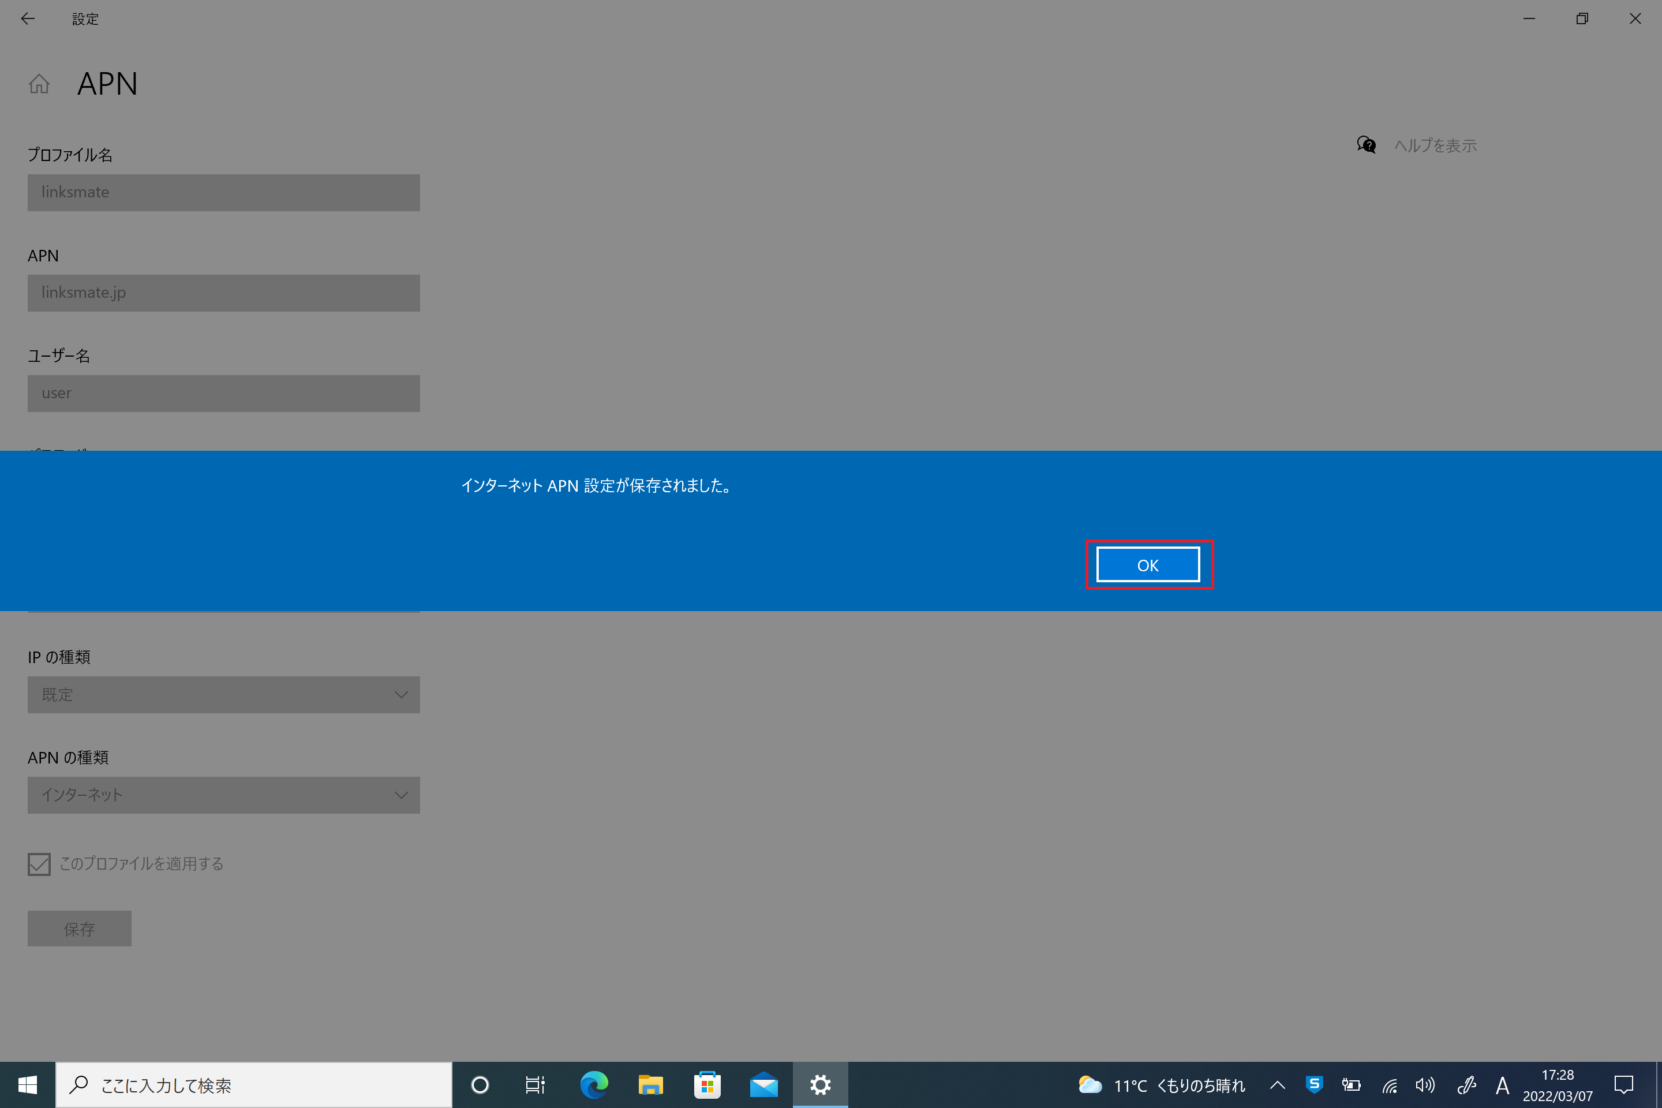
Task: Open the weather widget showing 11°C
Action: (1161, 1085)
